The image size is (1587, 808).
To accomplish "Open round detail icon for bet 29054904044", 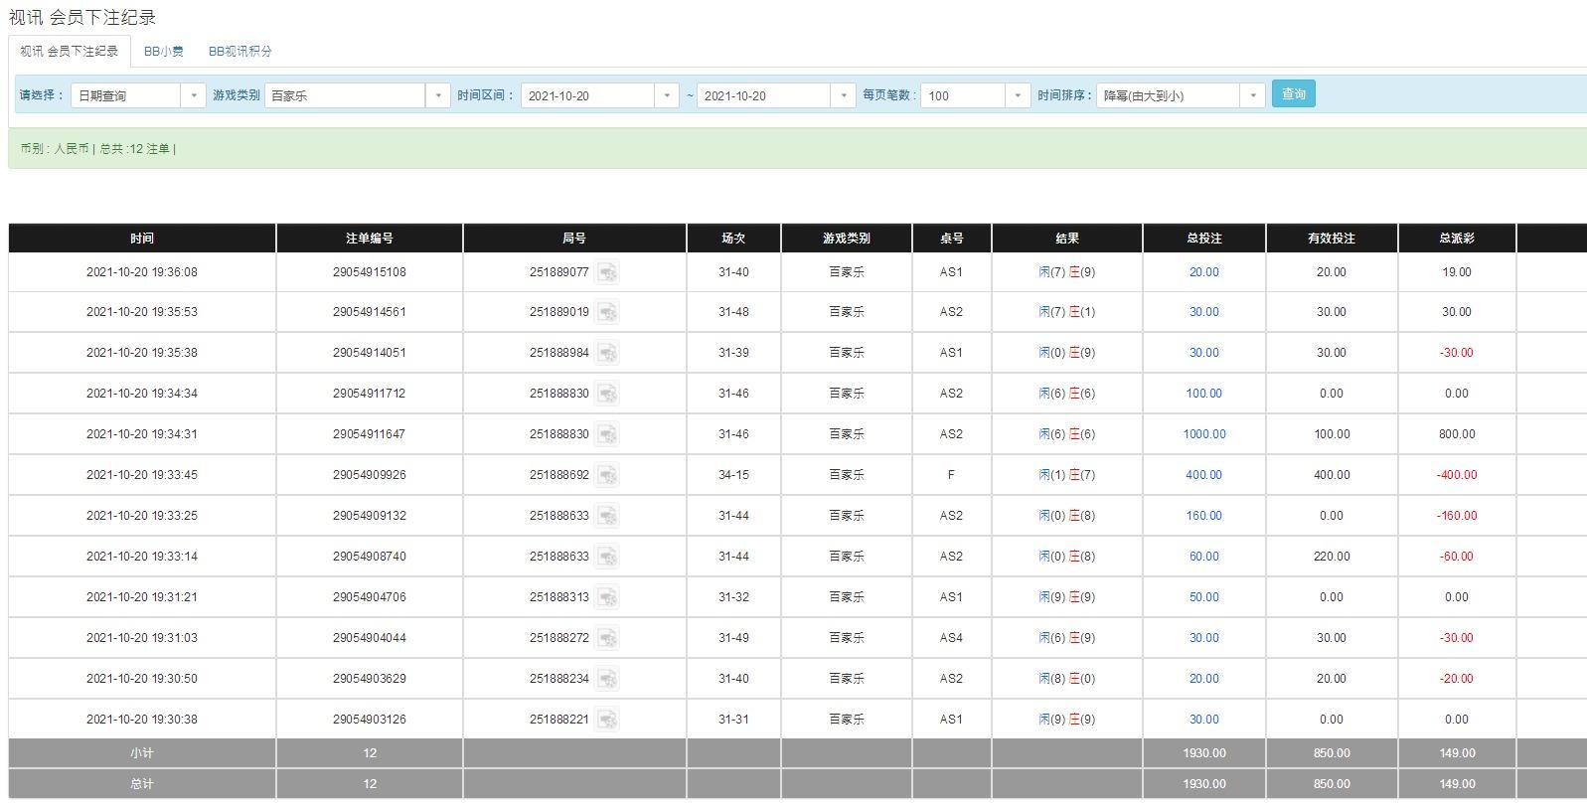I will (606, 638).
